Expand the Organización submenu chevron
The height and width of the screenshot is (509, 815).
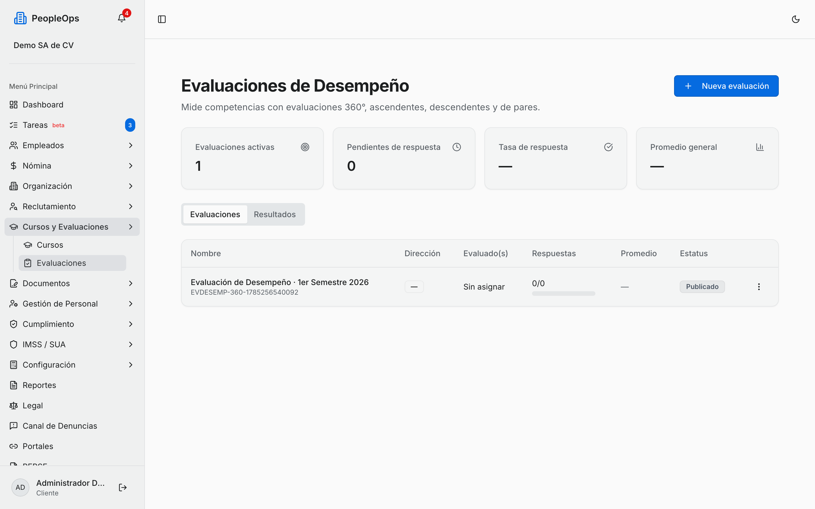click(x=131, y=186)
